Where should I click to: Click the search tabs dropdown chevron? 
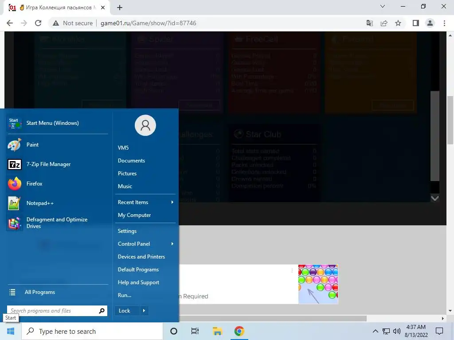coord(383,6)
